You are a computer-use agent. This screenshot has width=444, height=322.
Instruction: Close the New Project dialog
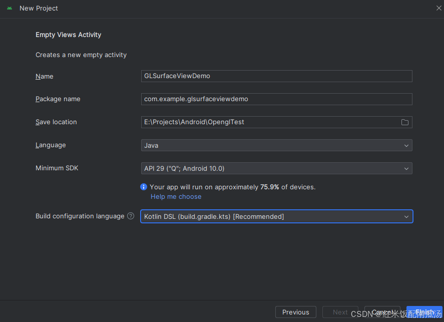438,8
